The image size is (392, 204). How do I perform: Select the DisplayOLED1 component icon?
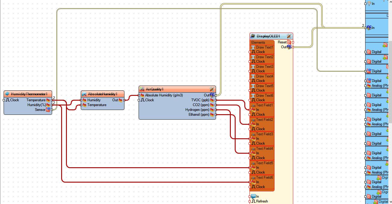(x=253, y=36)
